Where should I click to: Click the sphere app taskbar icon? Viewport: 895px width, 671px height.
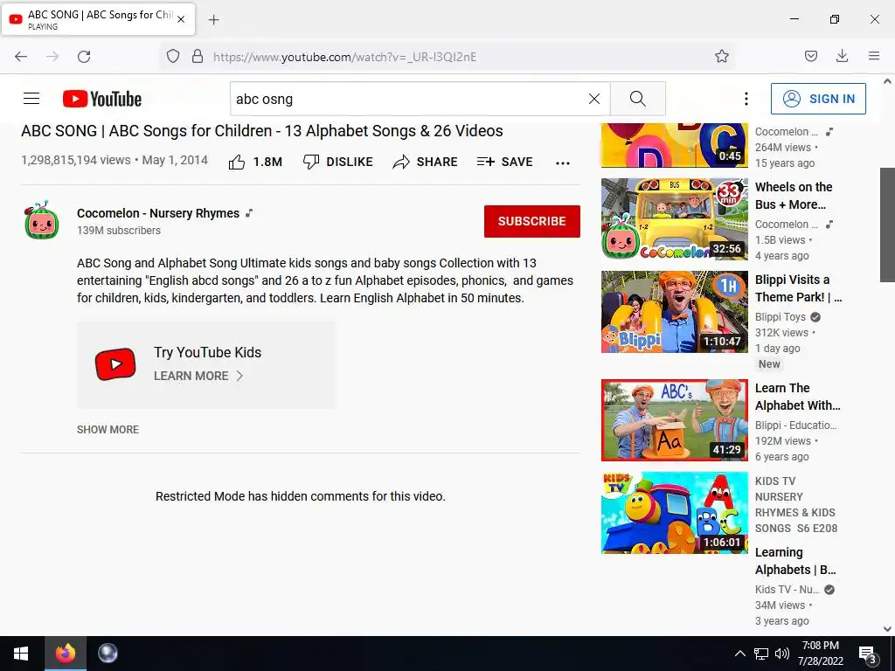click(108, 654)
